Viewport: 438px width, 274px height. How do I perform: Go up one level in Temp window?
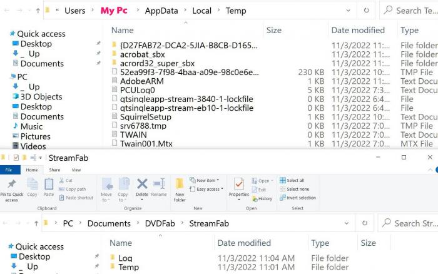[x=38, y=11]
